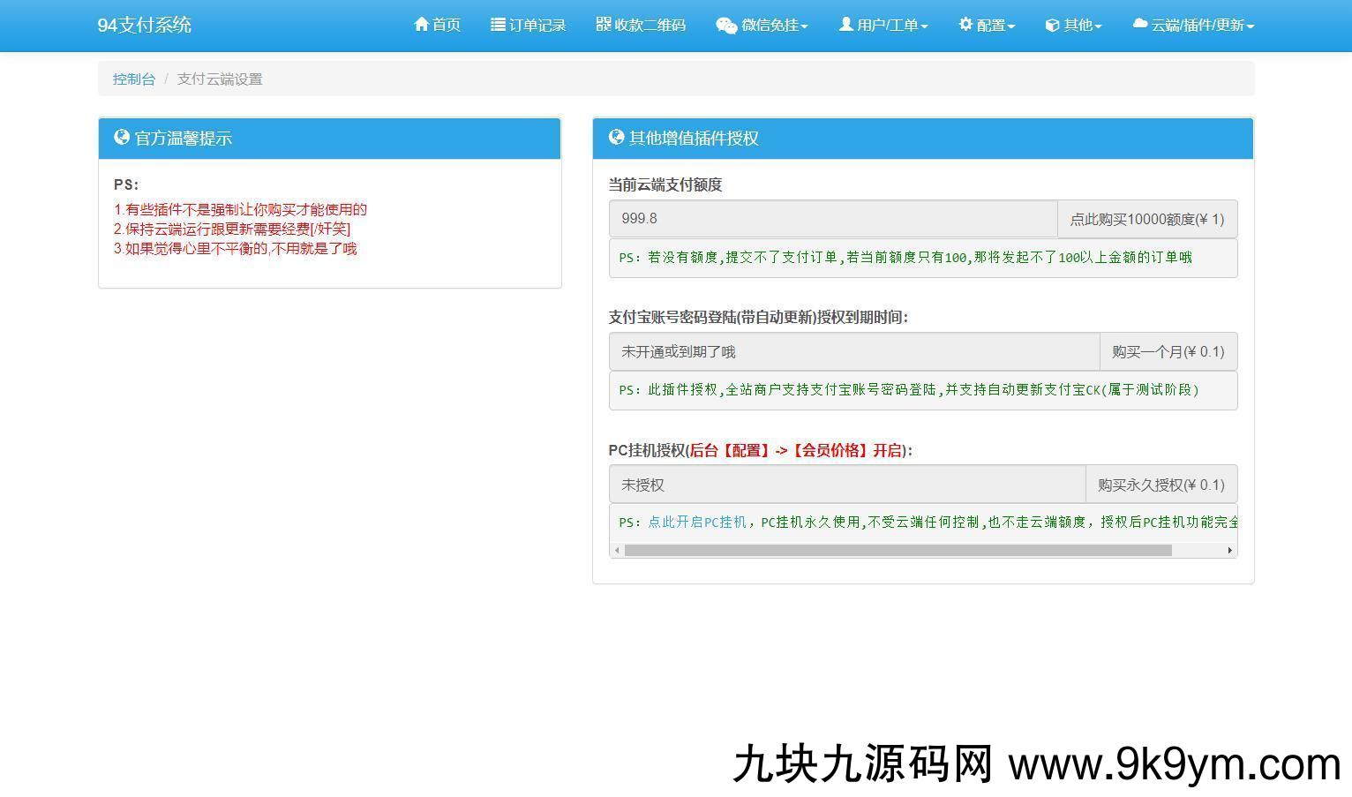This screenshot has height=797, width=1352.
Task: Click right arrow of horizontal scrollbar
Action: [1229, 550]
